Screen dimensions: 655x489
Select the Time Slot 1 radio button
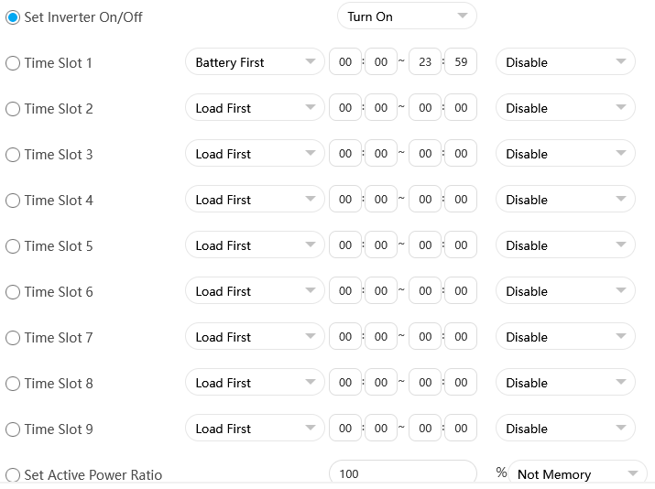click(x=13, y=63)
